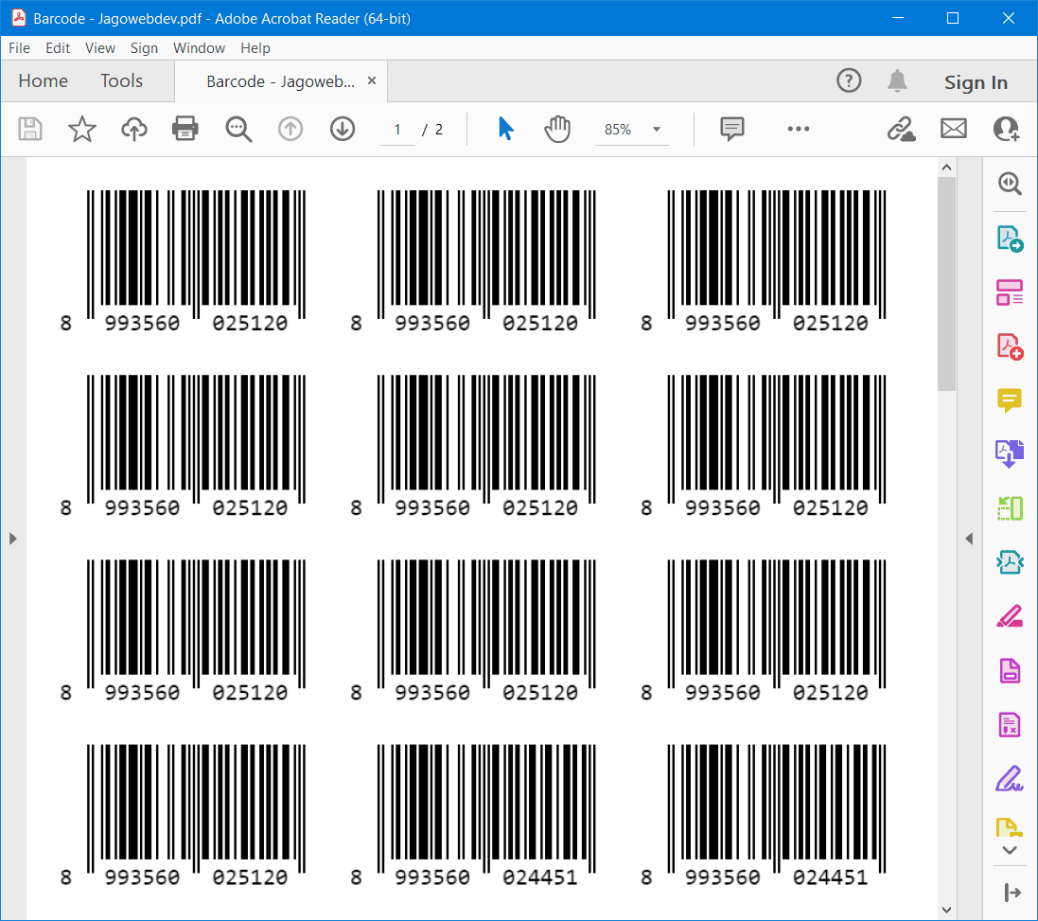Switch to Tools tab
1038x921 pixels.
point(121,80)
